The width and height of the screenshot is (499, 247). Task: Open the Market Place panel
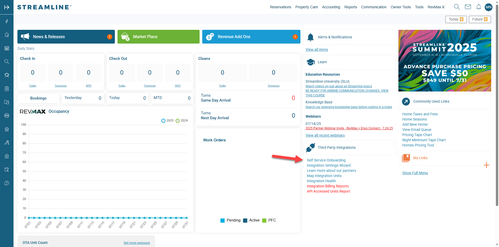point(159,37)
